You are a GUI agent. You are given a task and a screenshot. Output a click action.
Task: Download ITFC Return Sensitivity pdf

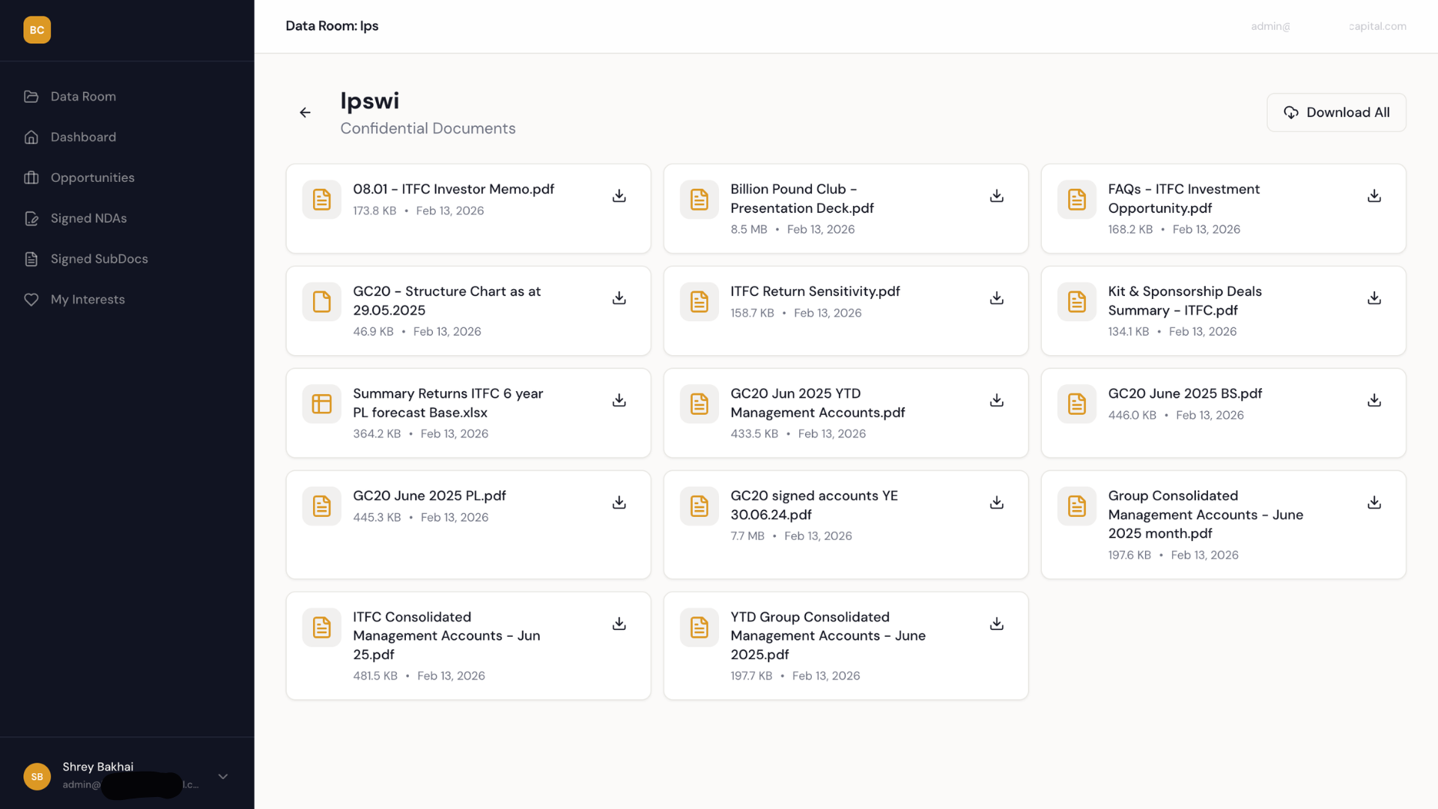(x=996, y=298)
